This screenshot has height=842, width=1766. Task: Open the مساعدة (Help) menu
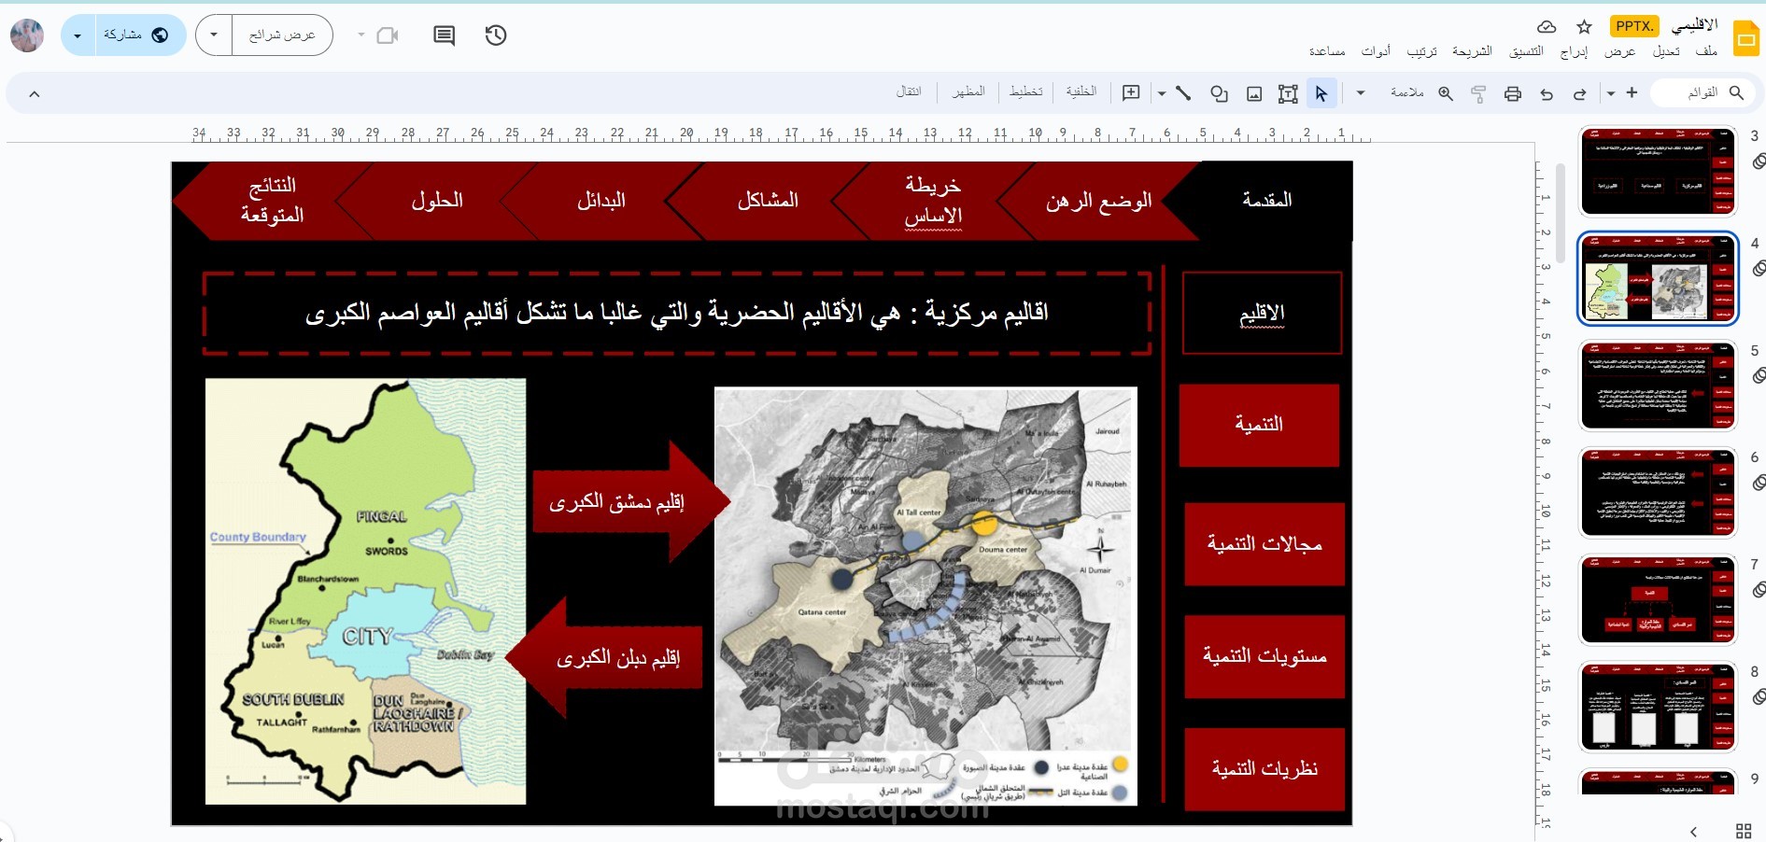(x=1327, y=51)
